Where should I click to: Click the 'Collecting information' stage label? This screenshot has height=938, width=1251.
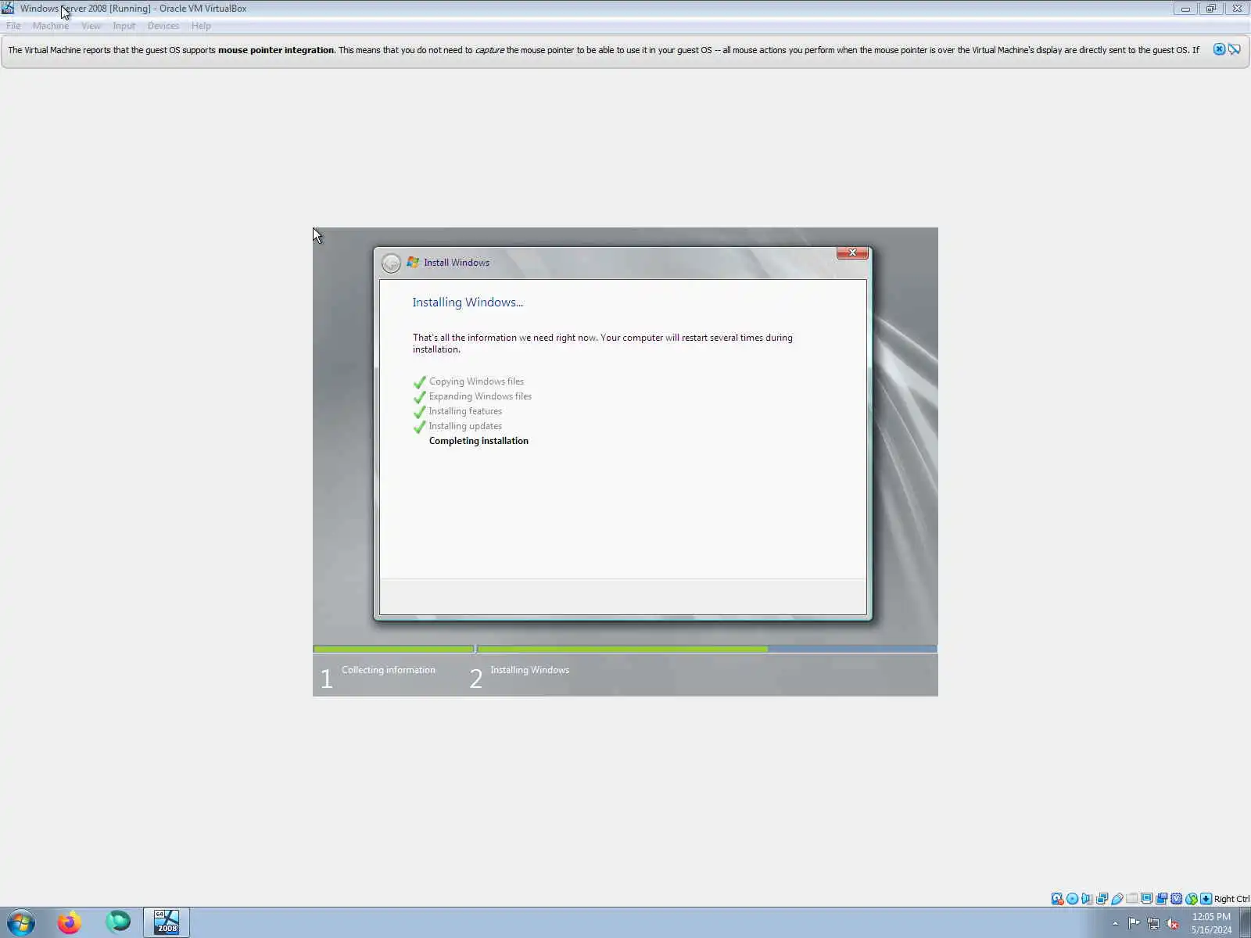389,670
